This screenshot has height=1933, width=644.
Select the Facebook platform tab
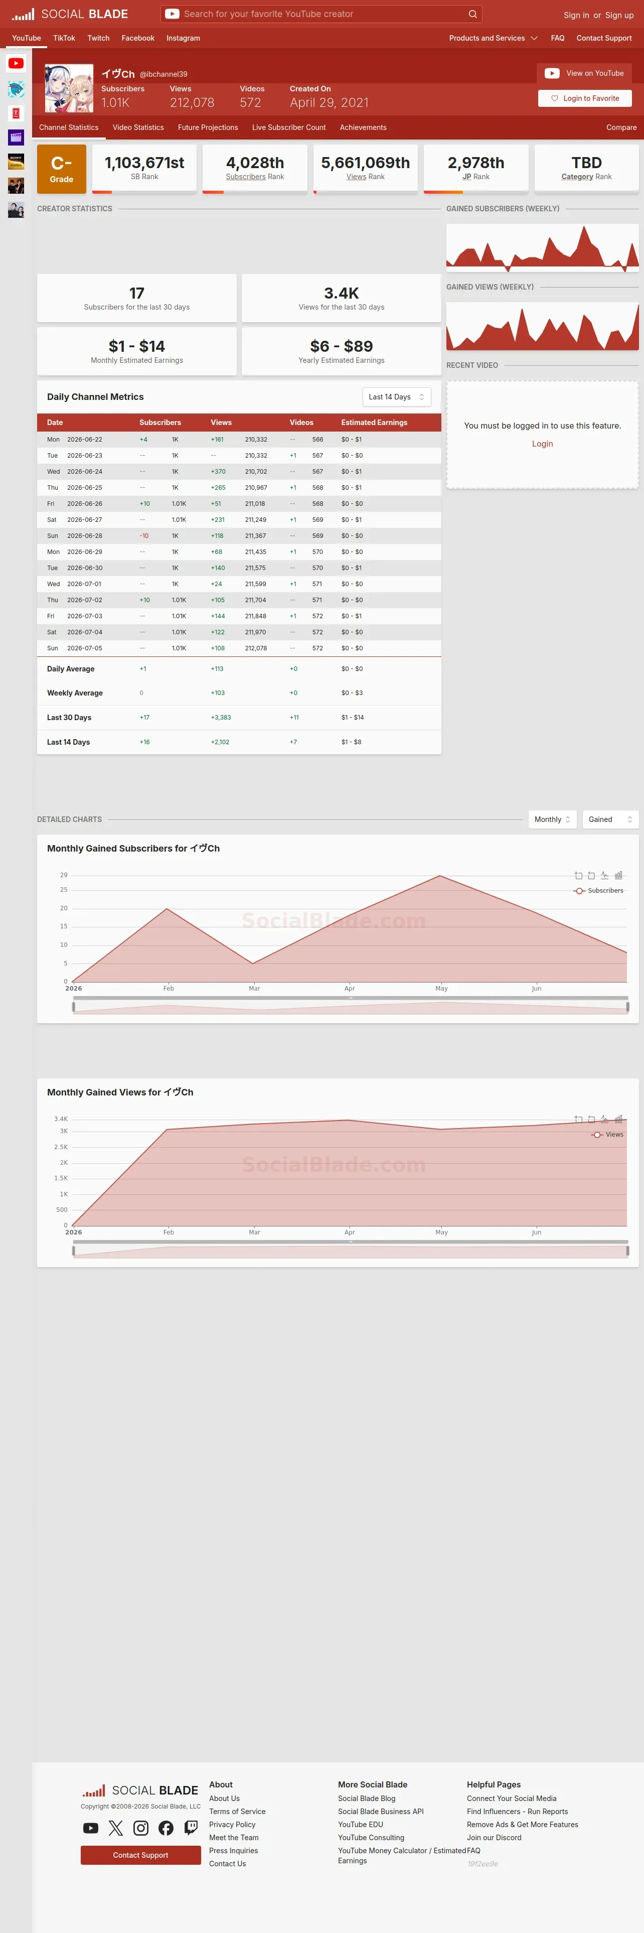pos(138,38)
